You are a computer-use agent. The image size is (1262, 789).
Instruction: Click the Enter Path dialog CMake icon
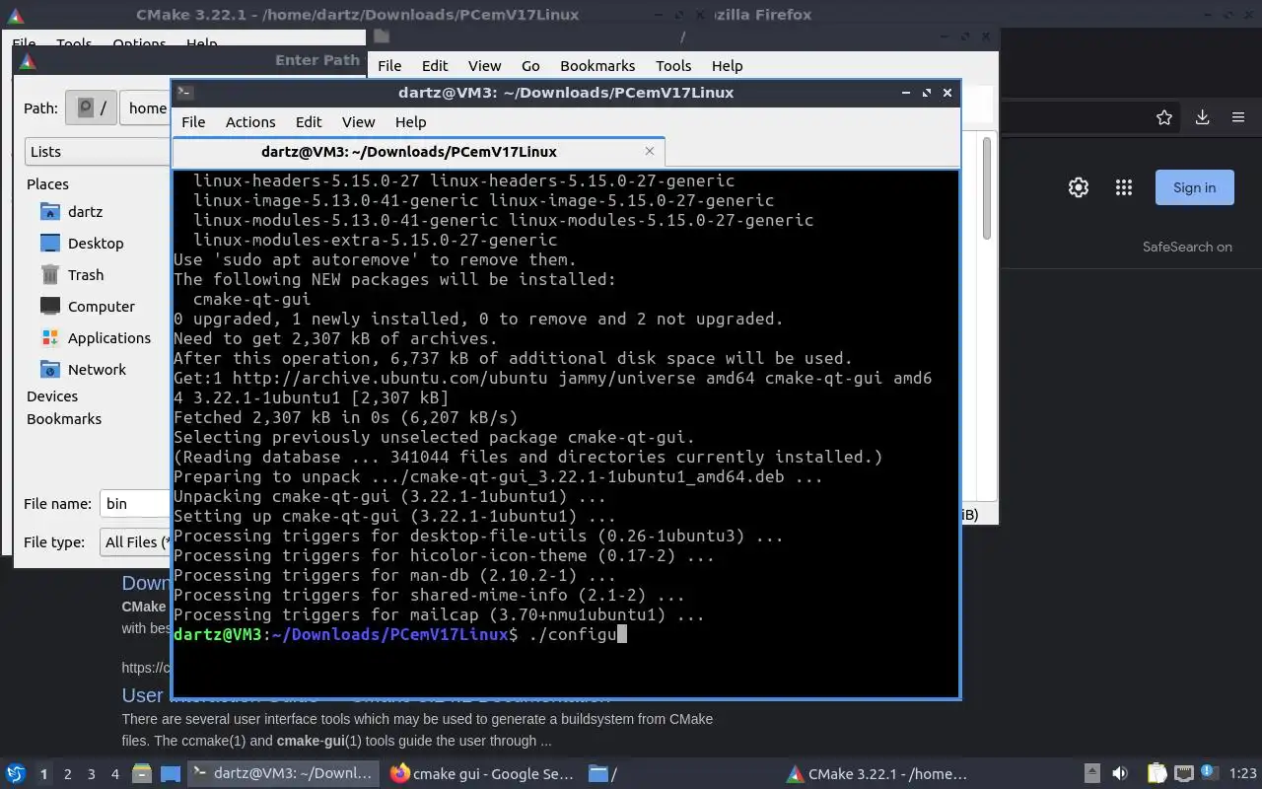pyautogui.click(x=28, y=60)
